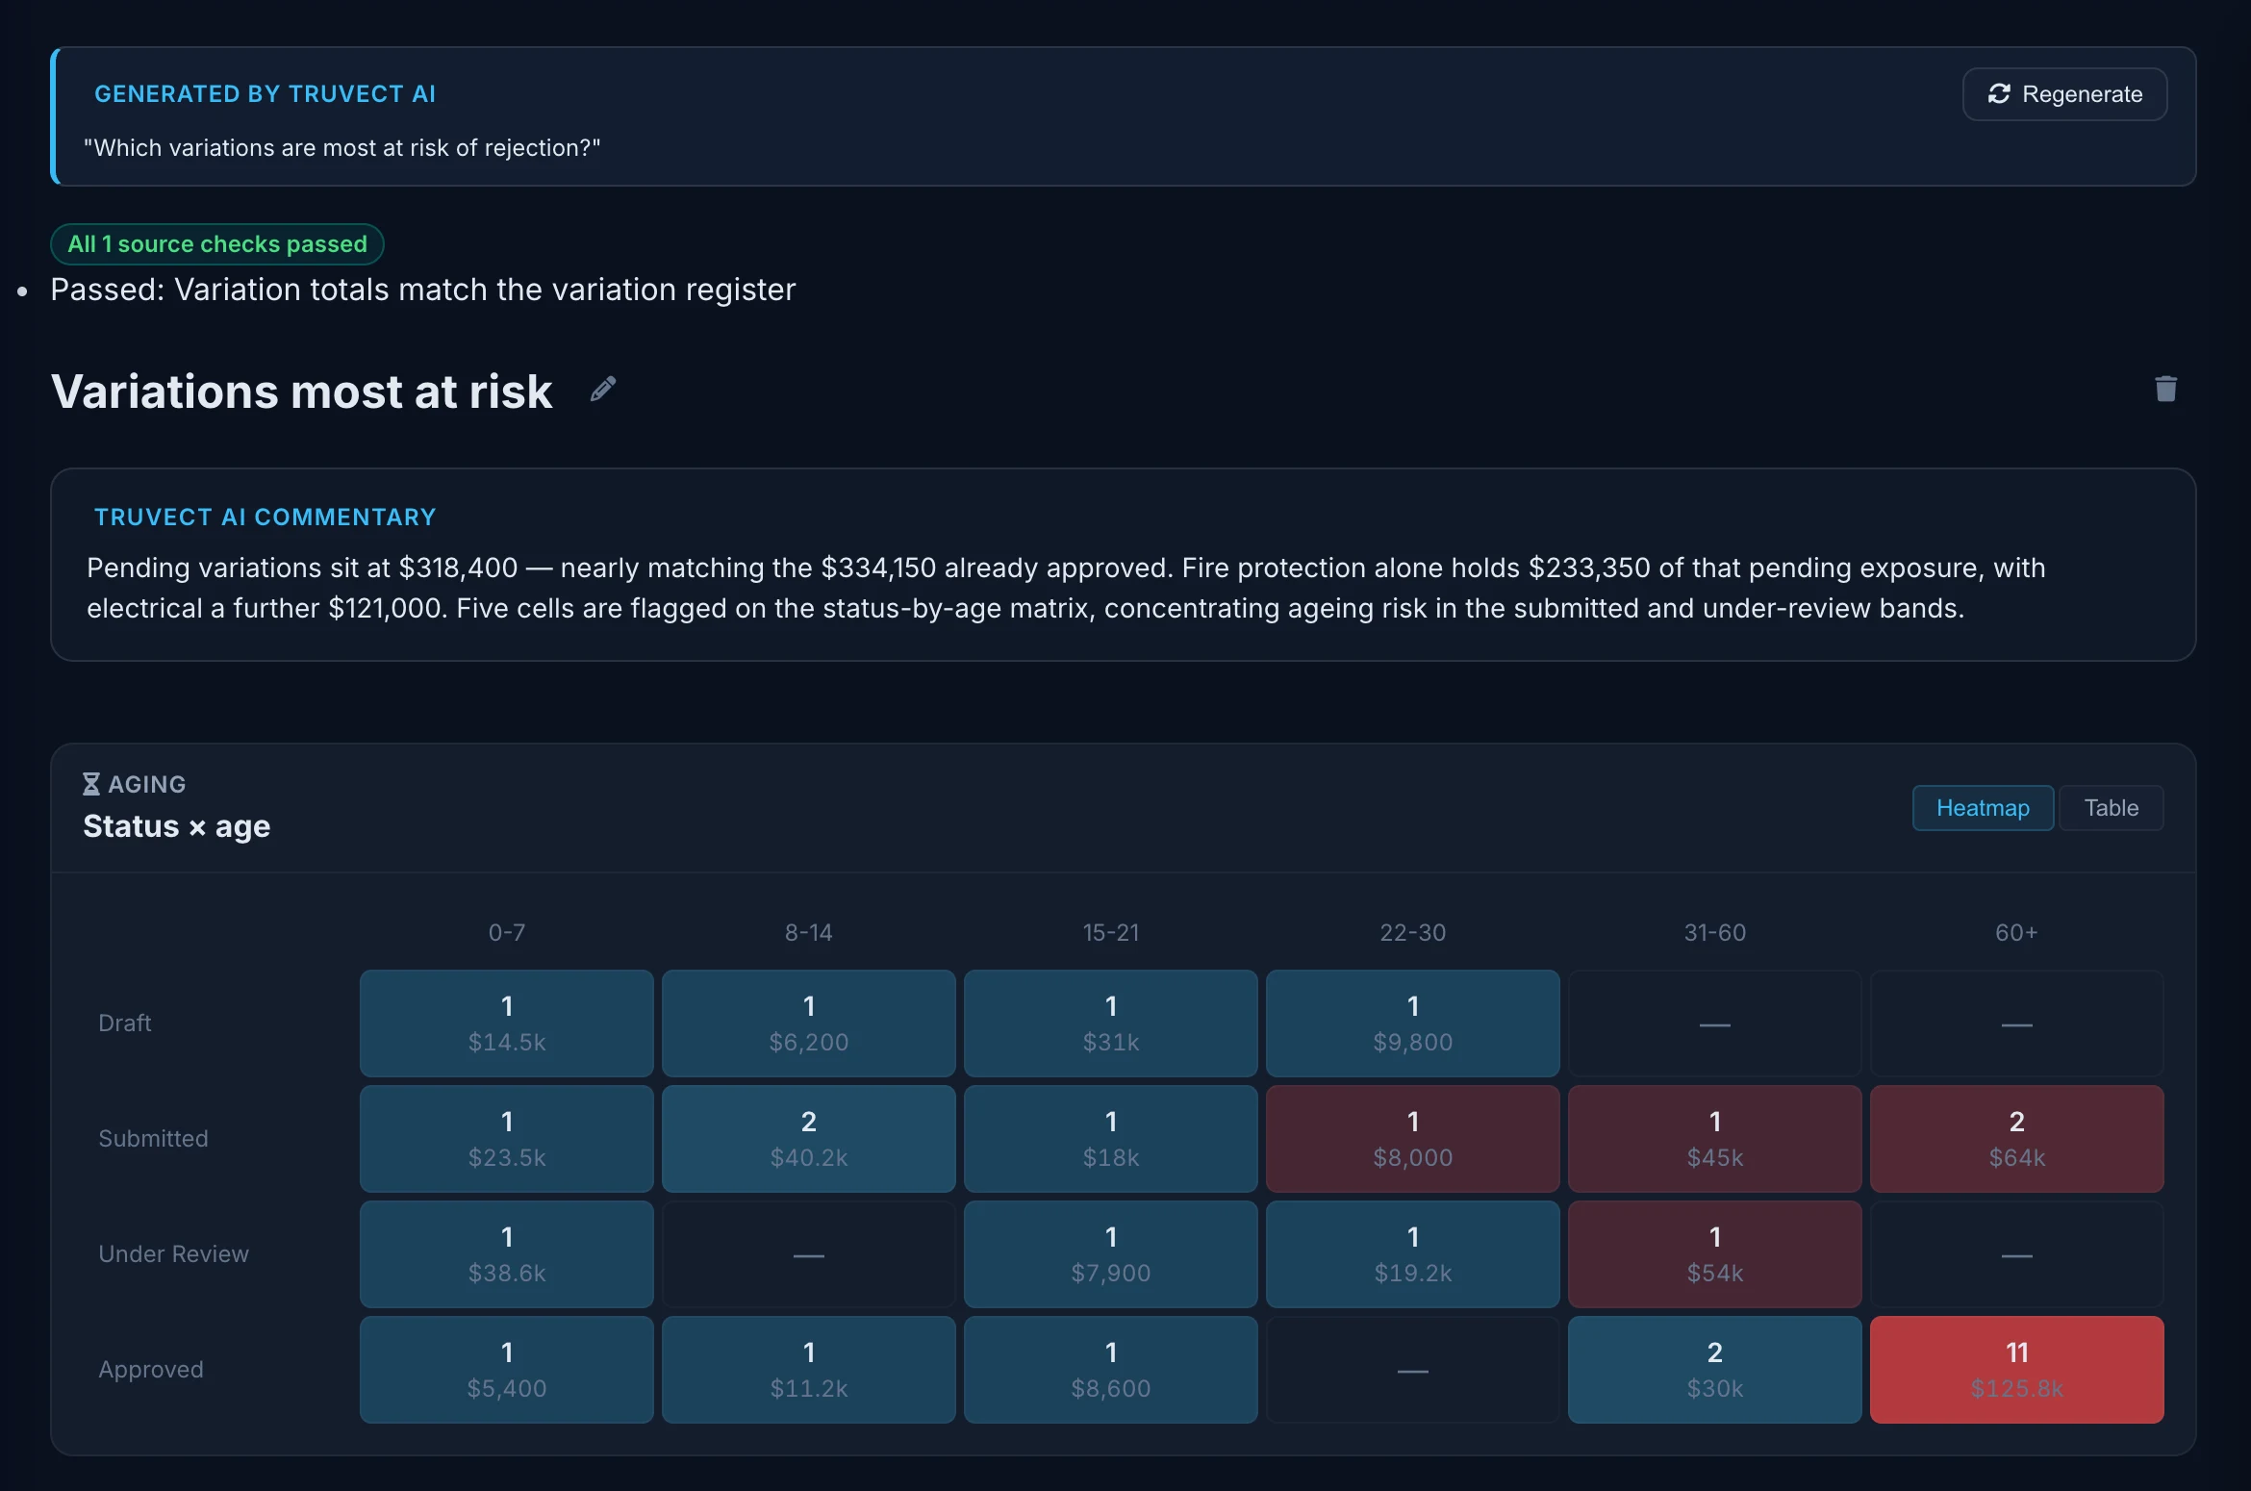The height and width of the screenshot is (1491, 2251).
Task: Open flagged Submitted 22-30 cell $8,000
Action: click(1413, 1139)
